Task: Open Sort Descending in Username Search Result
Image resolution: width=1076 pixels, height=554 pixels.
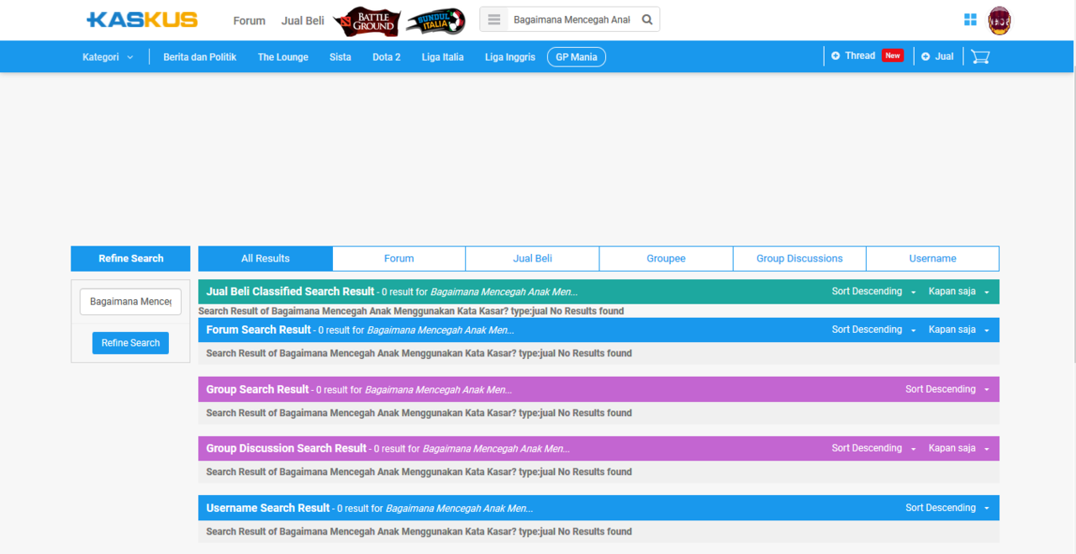Action: pos(947,508)
